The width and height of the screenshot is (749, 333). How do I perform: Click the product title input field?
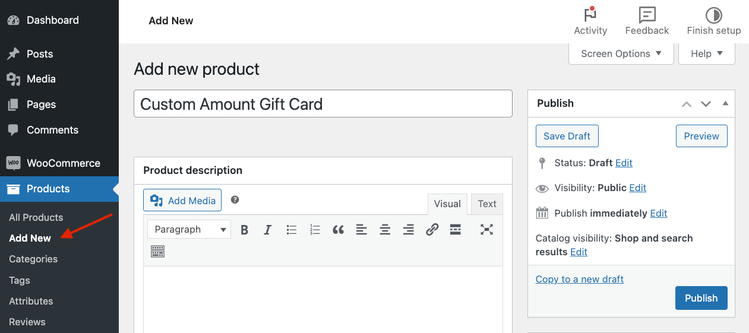[x=323, y=104]
